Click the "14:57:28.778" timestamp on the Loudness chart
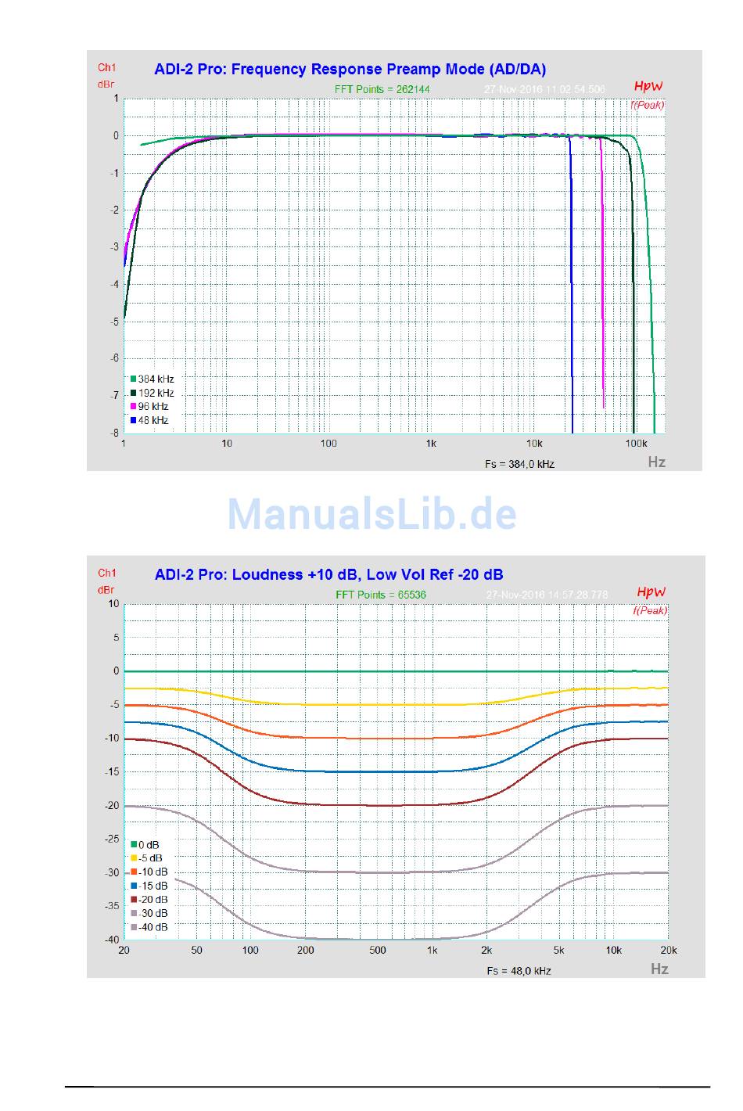This screenshot has width=743, height=1111. [576, 595]
